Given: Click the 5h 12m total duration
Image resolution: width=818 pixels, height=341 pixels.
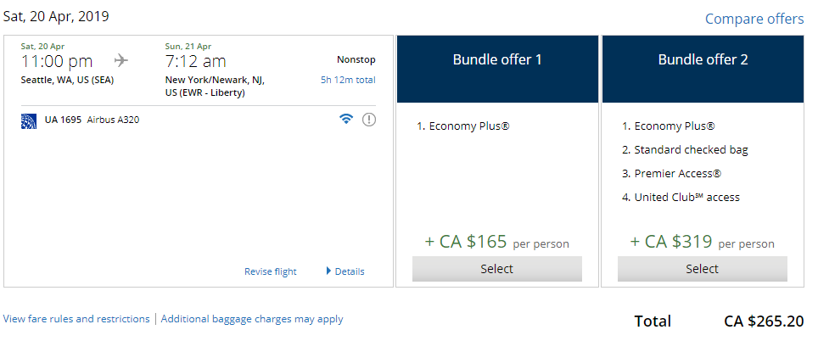Looking at the screenshot, I should coord(348,80).
